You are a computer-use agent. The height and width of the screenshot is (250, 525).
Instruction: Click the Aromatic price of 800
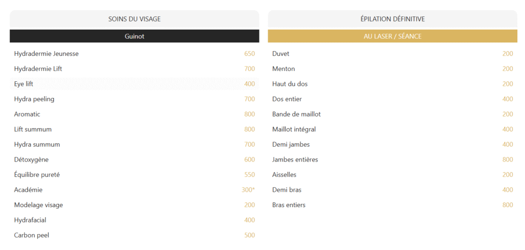[249, 114]
